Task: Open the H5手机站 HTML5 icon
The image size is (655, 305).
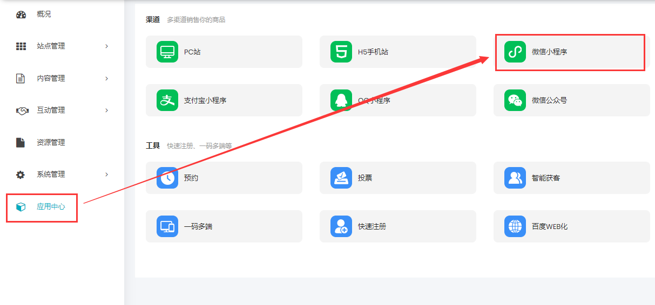Action: (341, 52)
